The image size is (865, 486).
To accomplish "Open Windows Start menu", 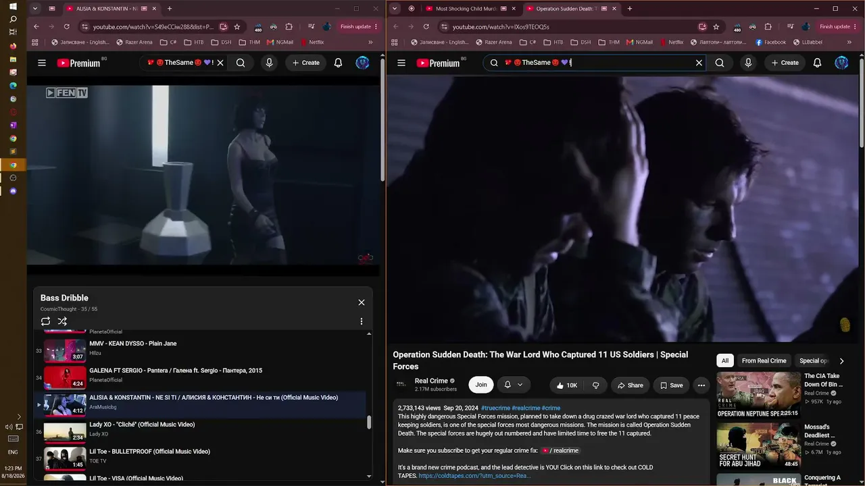I will pyautogui.click(x=13, y=7).
